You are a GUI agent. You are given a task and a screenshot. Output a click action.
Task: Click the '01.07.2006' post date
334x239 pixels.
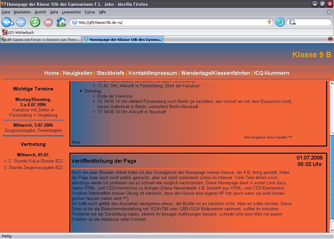[310, 158]
